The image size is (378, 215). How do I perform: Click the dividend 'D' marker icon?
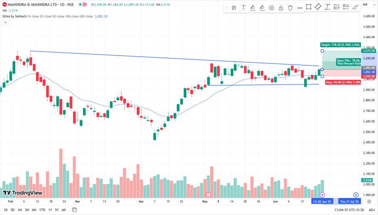click(x=355, y=195)
